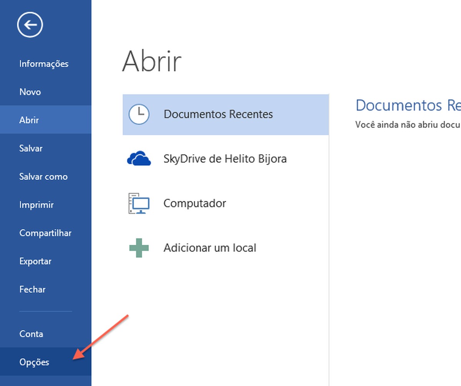Click the green plus Adicionar um local icon
Image resolution: width=461 pixels, height=386 pixels.
[139, 247]
